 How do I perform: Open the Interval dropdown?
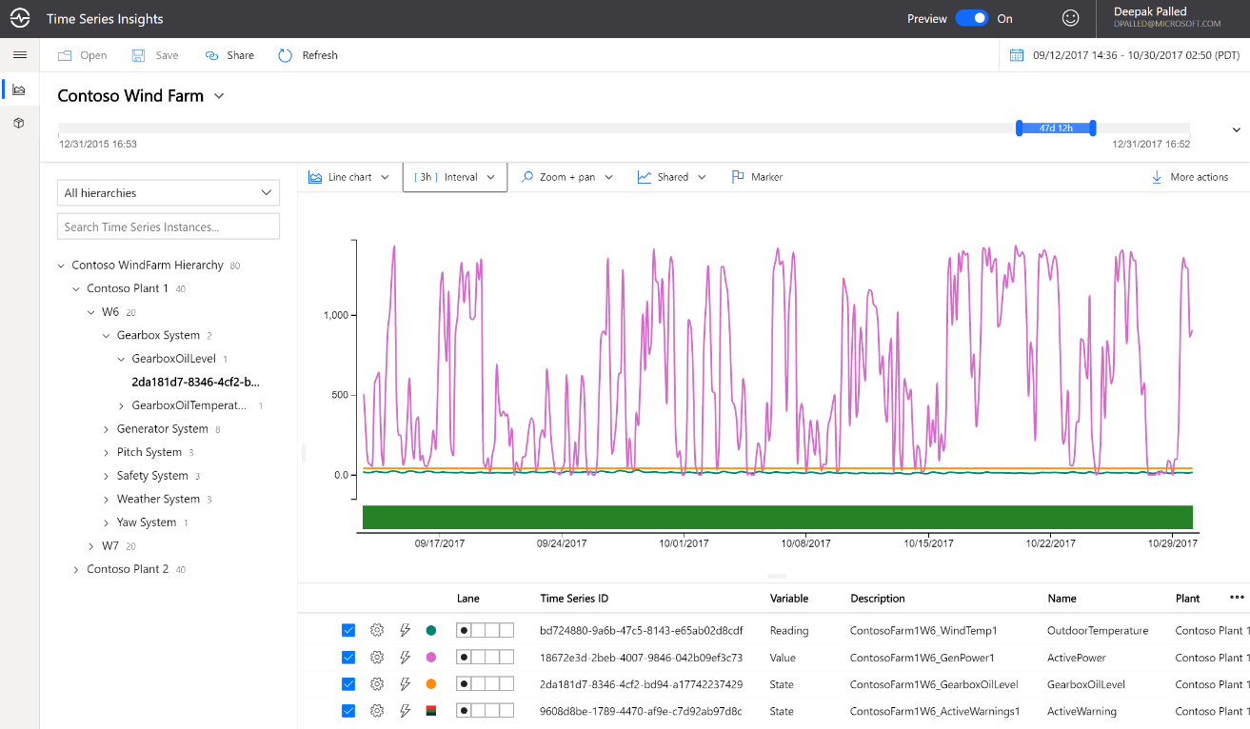tap(454, 176)
